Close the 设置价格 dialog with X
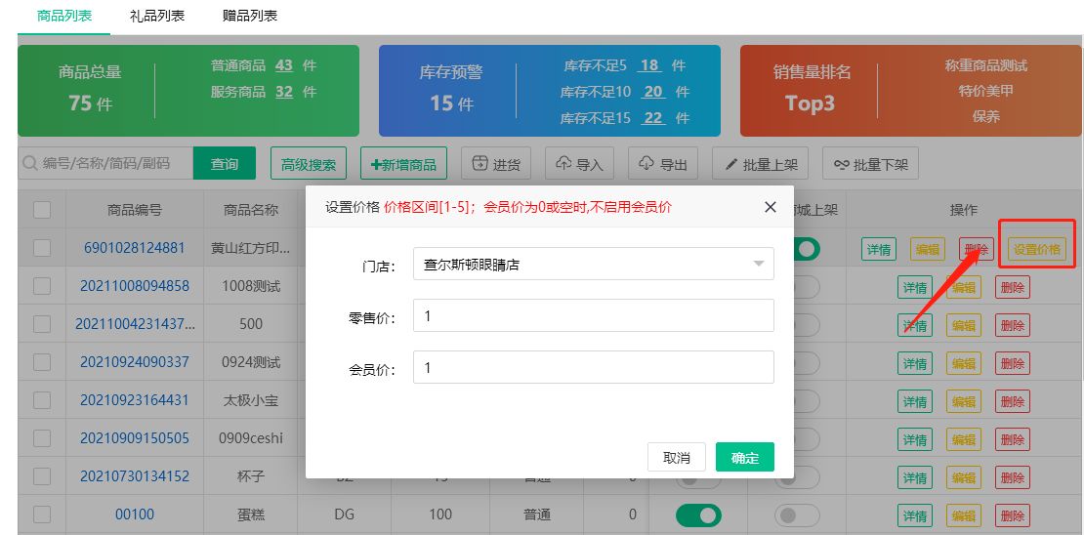 [771, 207]
